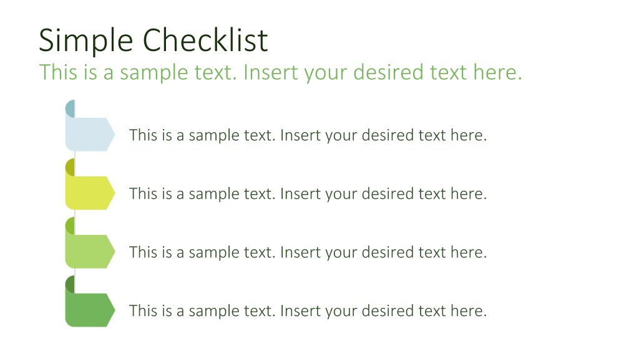Select the dark curl above dark green flag
The height and width of the screenshot is (359, 639).
tap(70, 284)
